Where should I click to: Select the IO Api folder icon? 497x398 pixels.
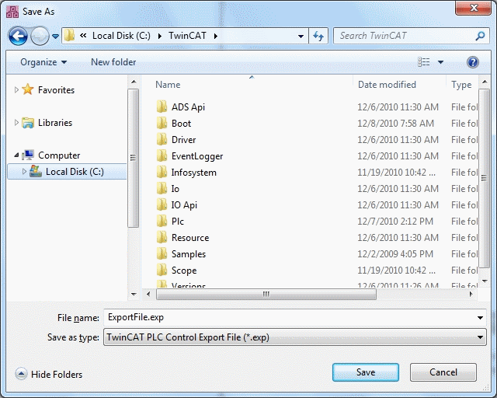pyautogui.click(x=162, y=204)
